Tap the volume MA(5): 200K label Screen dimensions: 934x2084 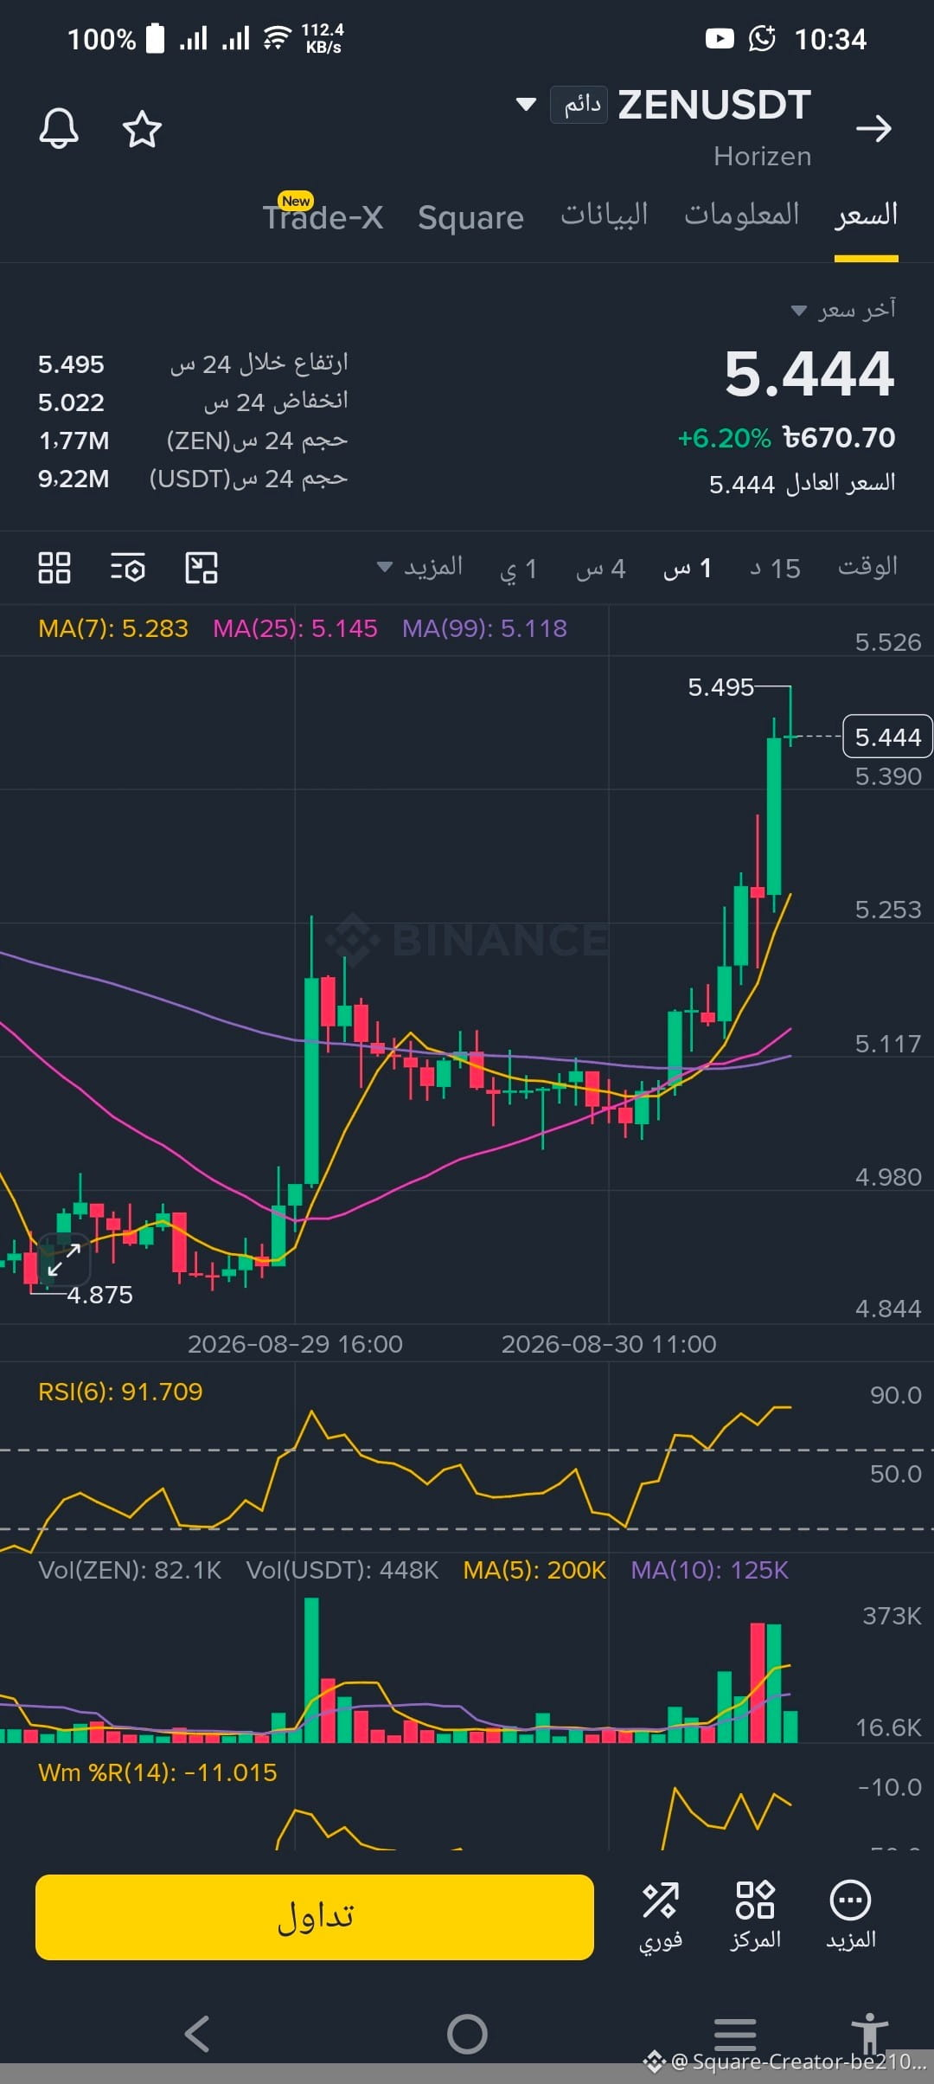coord(534,1570)
